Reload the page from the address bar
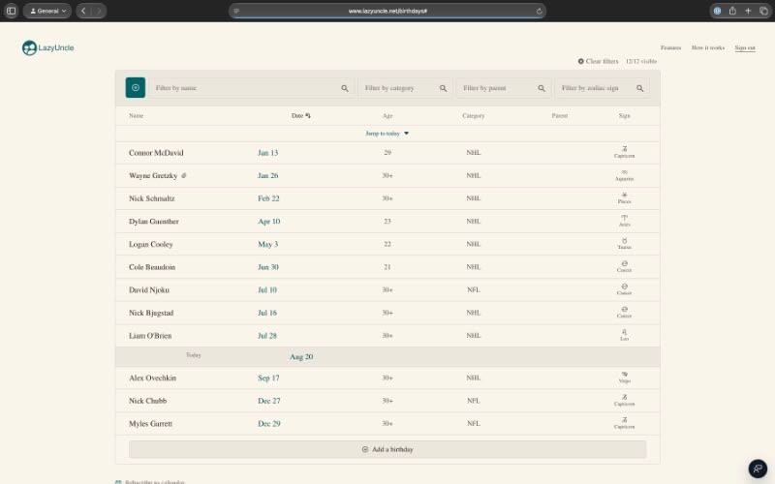Screen dimensions: 775x484 pos(539,11)
